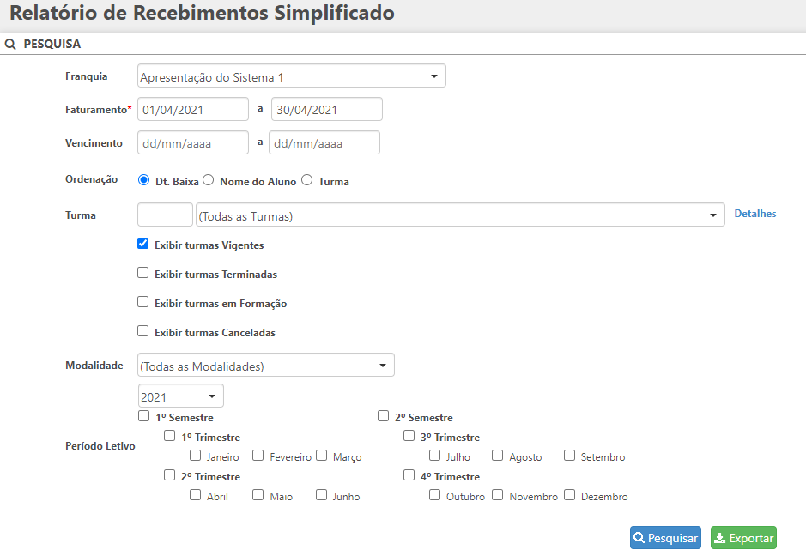
Task: Open the Detalhes link
Action: pyautogui.click(x=755, y=214)
